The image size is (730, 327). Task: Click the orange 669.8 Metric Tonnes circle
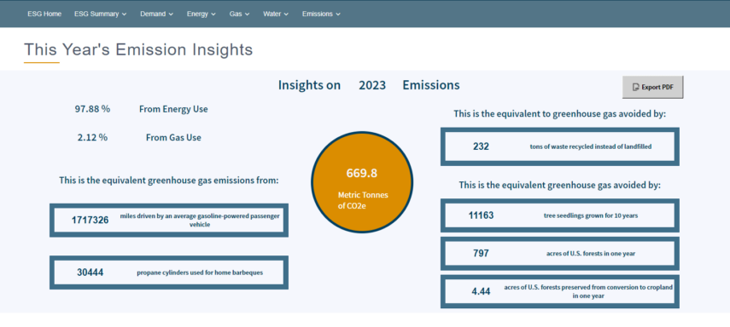[362, 182]
